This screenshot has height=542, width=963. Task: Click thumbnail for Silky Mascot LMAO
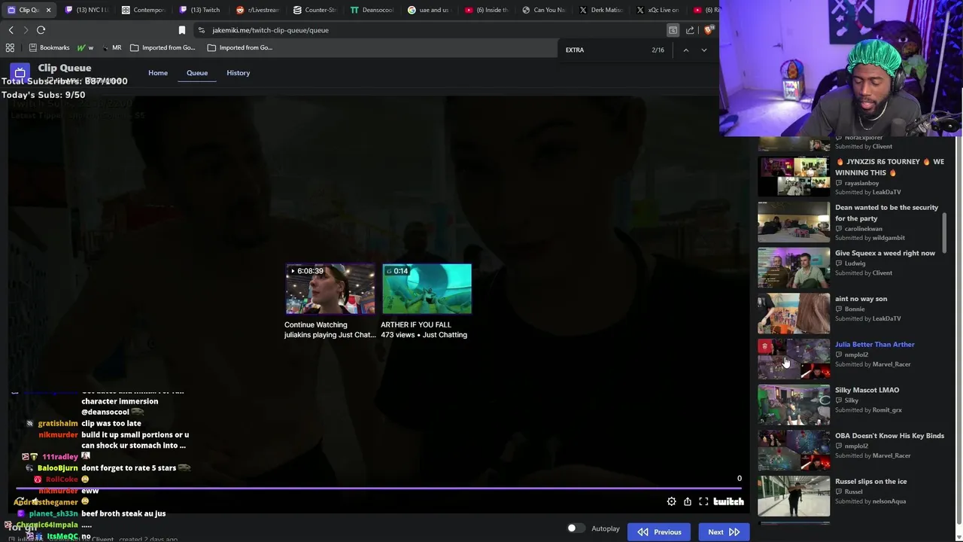point(794,405)
